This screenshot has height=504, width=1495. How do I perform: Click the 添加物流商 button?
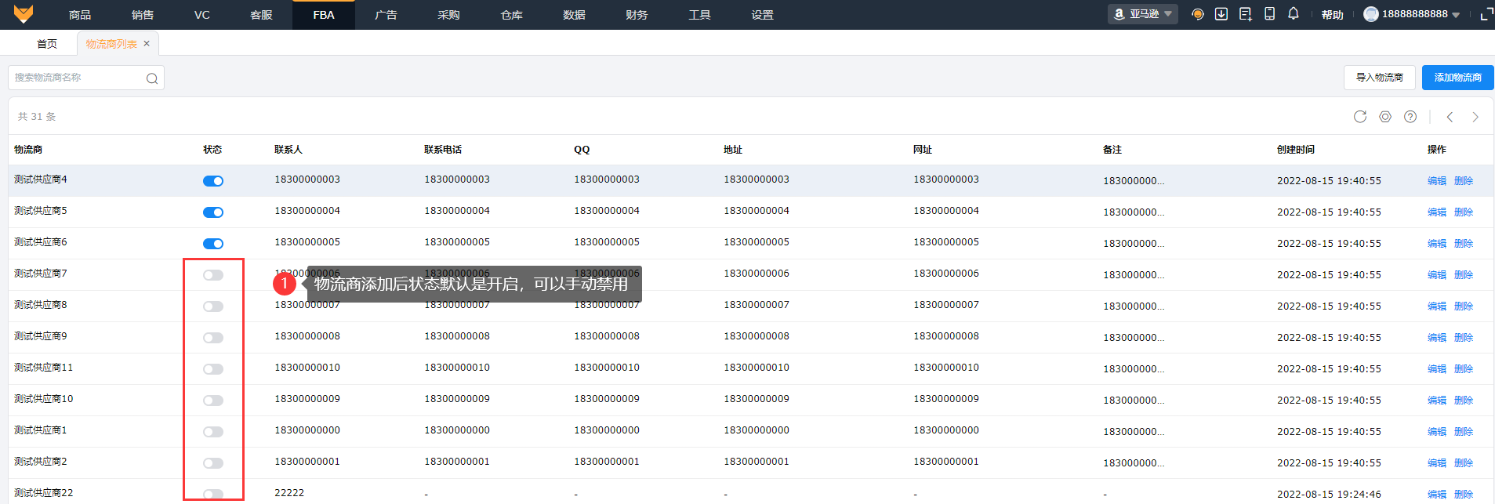1457,78
